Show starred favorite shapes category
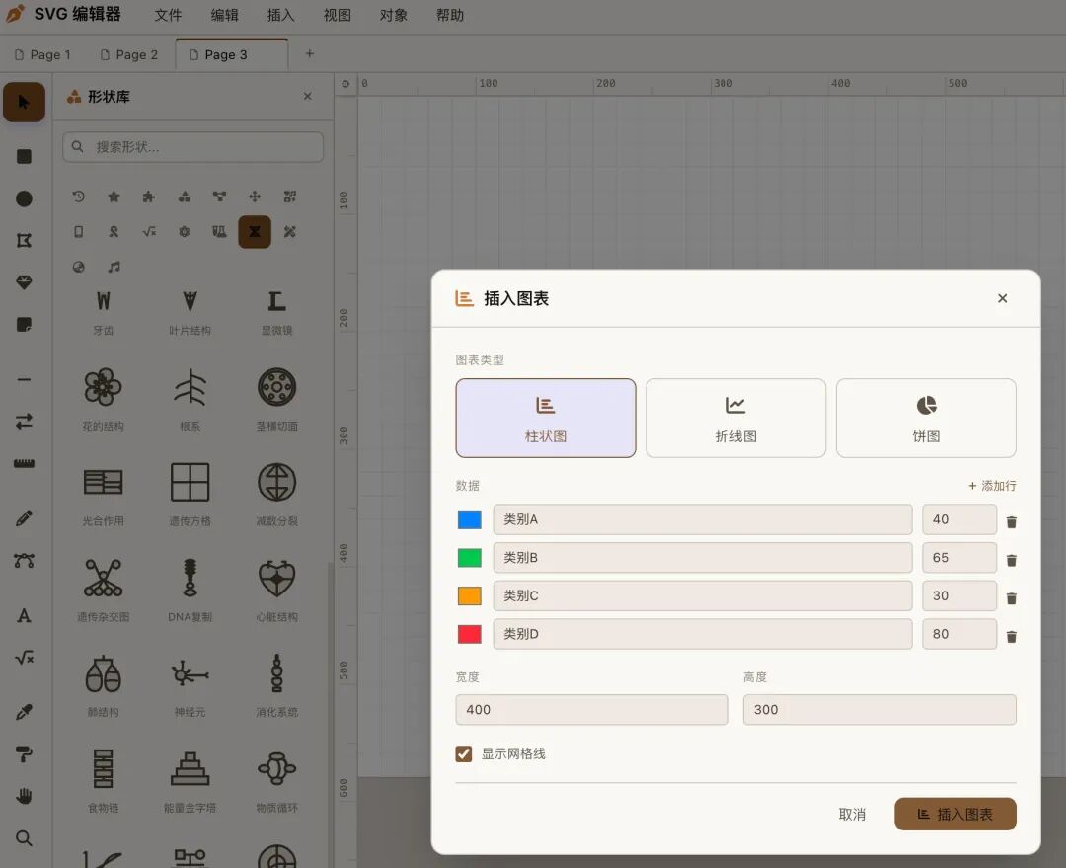This screenshot has width=1066, height=868. click(x=114, y=197)
